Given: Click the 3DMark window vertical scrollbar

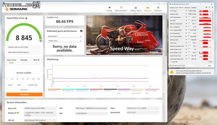Looking at the screenshot, I should pyautogui.click(x=166, y=35).
